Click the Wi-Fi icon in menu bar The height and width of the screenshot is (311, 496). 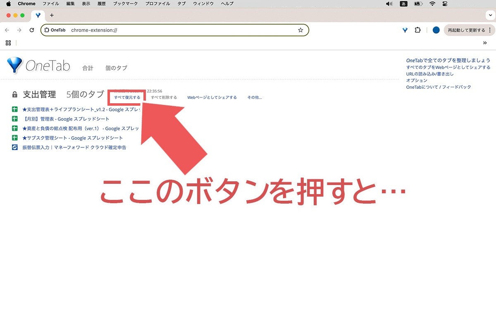click(432, 4)
